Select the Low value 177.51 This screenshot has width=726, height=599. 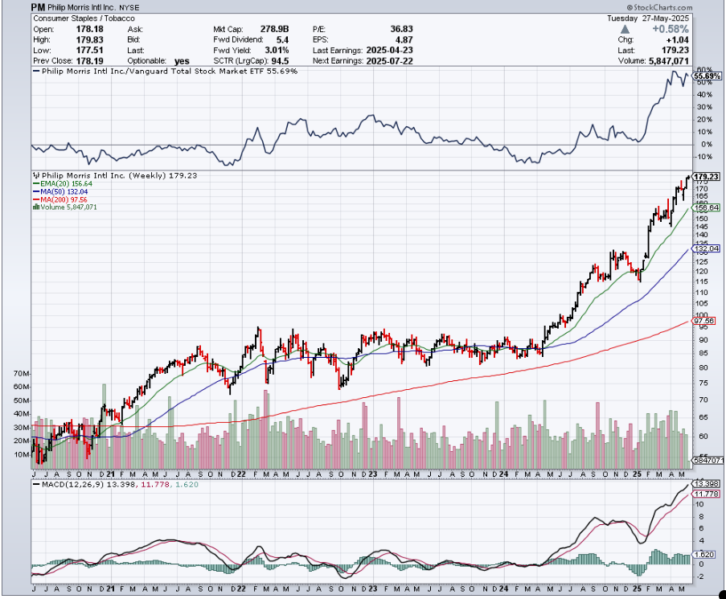point(90,51)
